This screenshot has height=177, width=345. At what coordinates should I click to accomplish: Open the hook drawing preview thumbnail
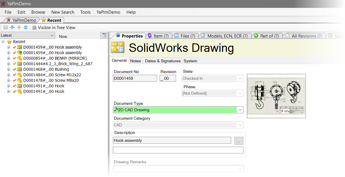click(276, 96)
